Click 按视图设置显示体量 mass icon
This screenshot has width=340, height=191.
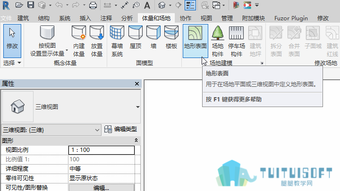[47, 33]
